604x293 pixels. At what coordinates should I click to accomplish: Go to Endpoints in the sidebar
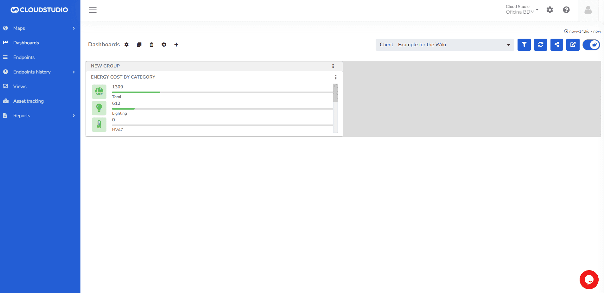click(x=24, y=57)
